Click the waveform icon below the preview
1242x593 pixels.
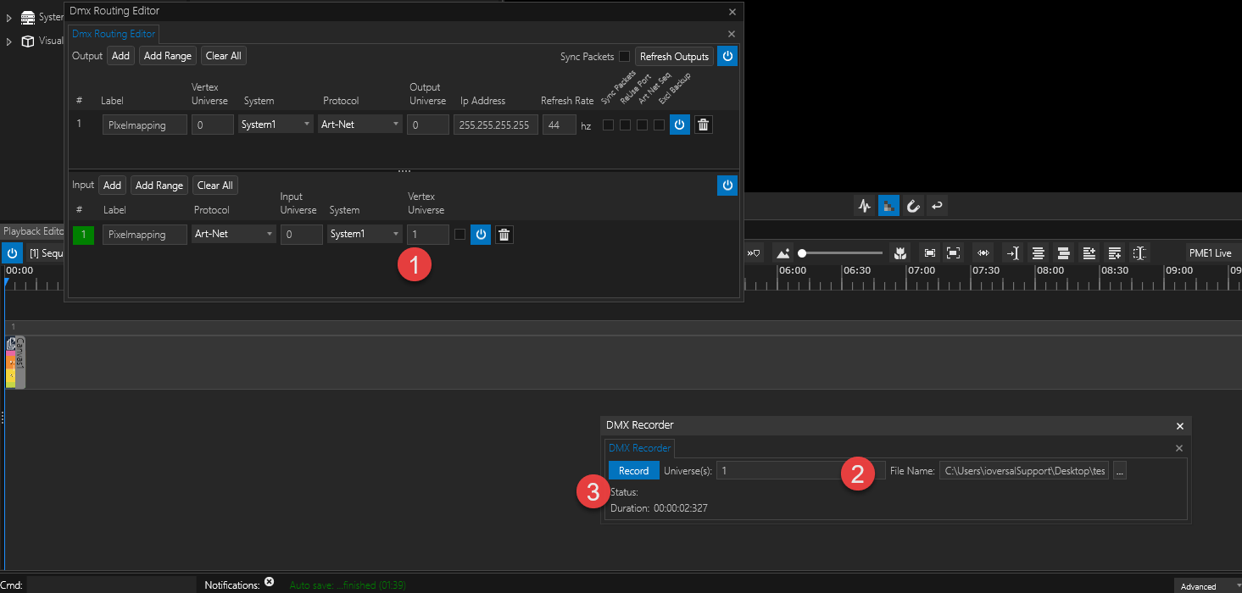click(865, 206)
